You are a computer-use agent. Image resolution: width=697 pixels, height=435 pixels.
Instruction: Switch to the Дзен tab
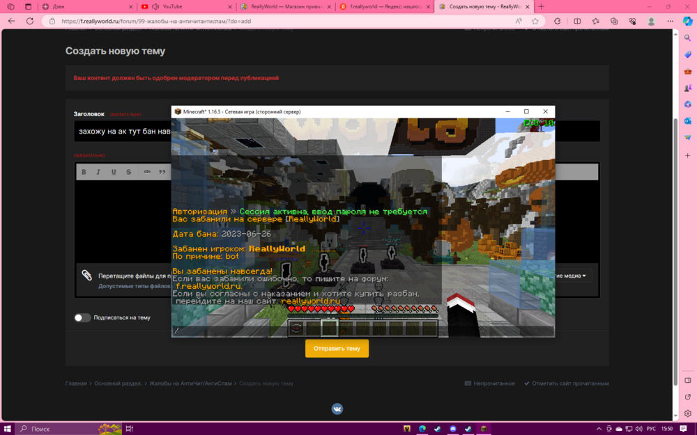tap(87, 7)
